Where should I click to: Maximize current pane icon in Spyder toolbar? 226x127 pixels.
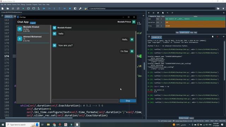[75, 8]
